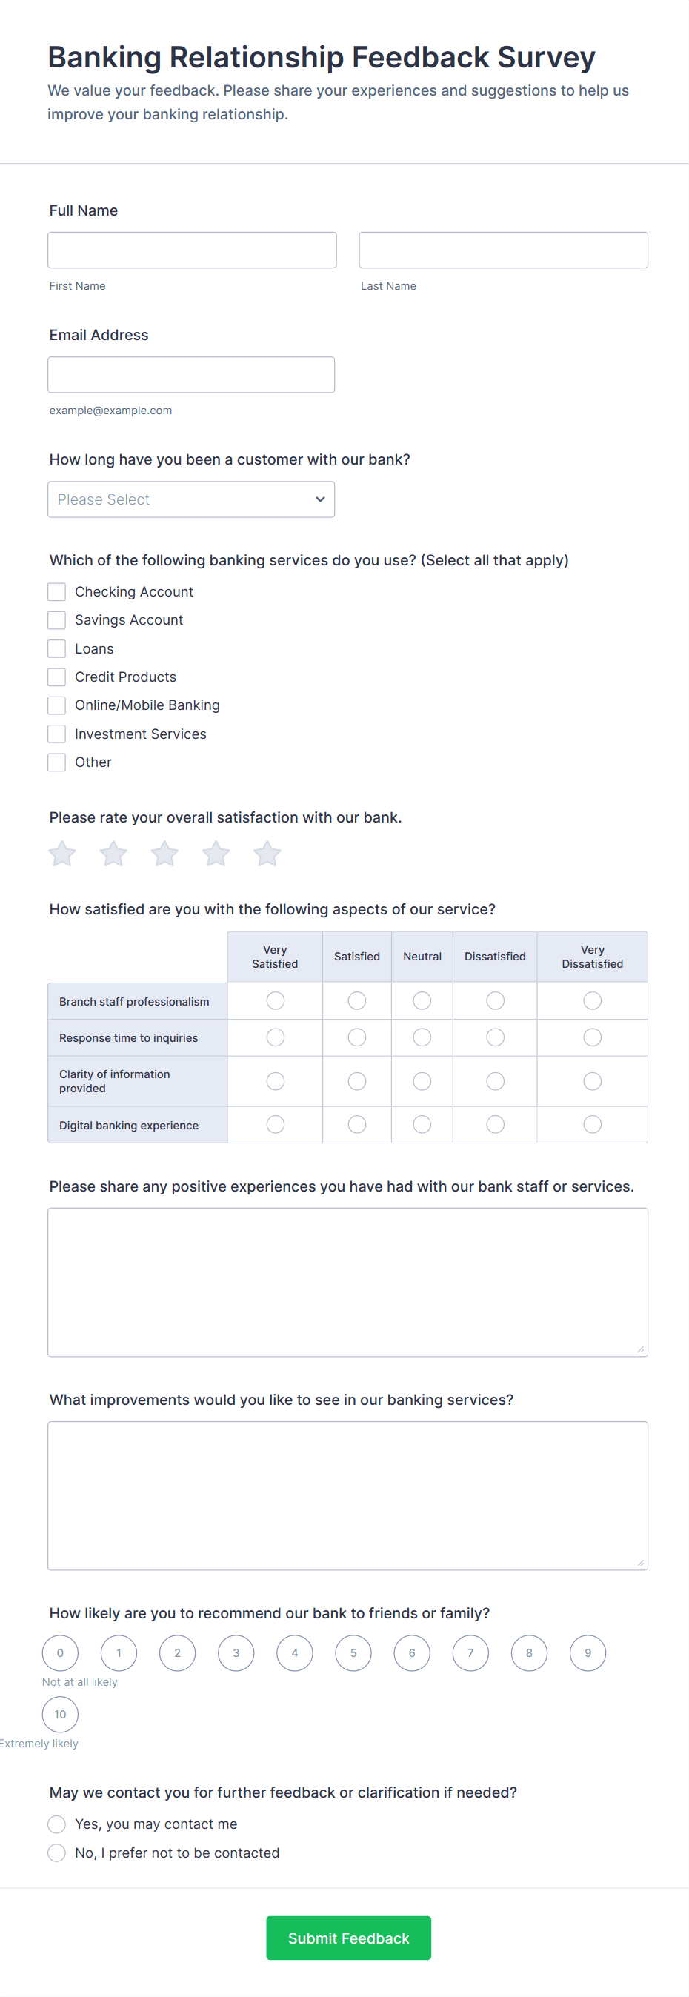Select the second star rating
Screen dimensions: 689x1997
[113, 854]
